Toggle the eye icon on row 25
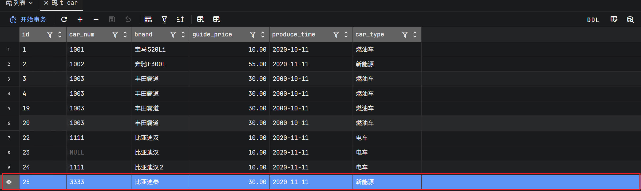 click(9, 182)
